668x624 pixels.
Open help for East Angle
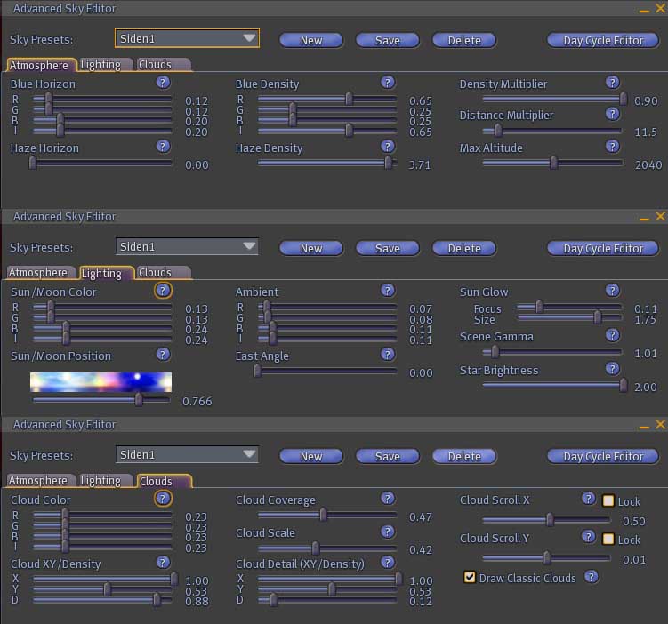pos(387,354)
